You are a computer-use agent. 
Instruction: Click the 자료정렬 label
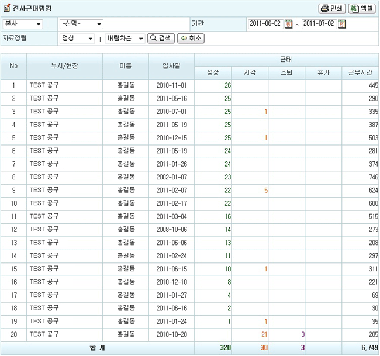(x=15, y=38)
